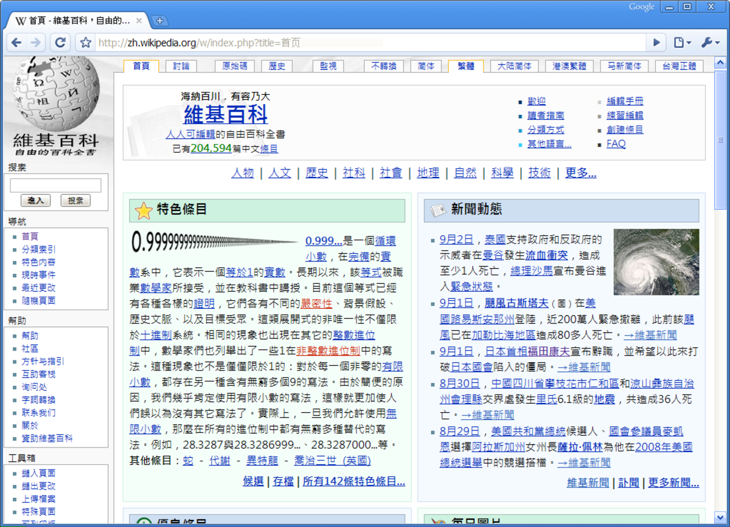730x527 pixels.
Task: Bookmark this page with the star icon
Action: pyautogui.click(x=86, y=43)
